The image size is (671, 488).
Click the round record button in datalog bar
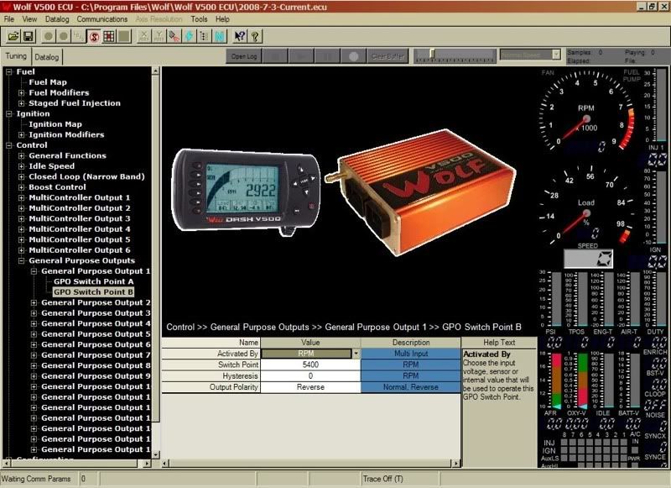353,56
